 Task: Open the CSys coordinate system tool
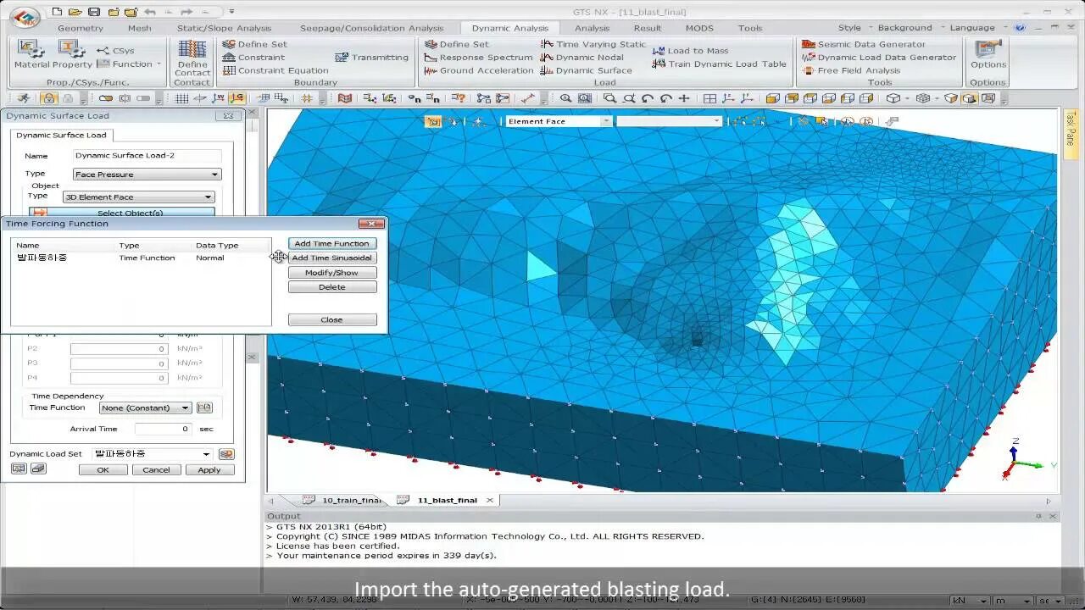click(116, 51)
